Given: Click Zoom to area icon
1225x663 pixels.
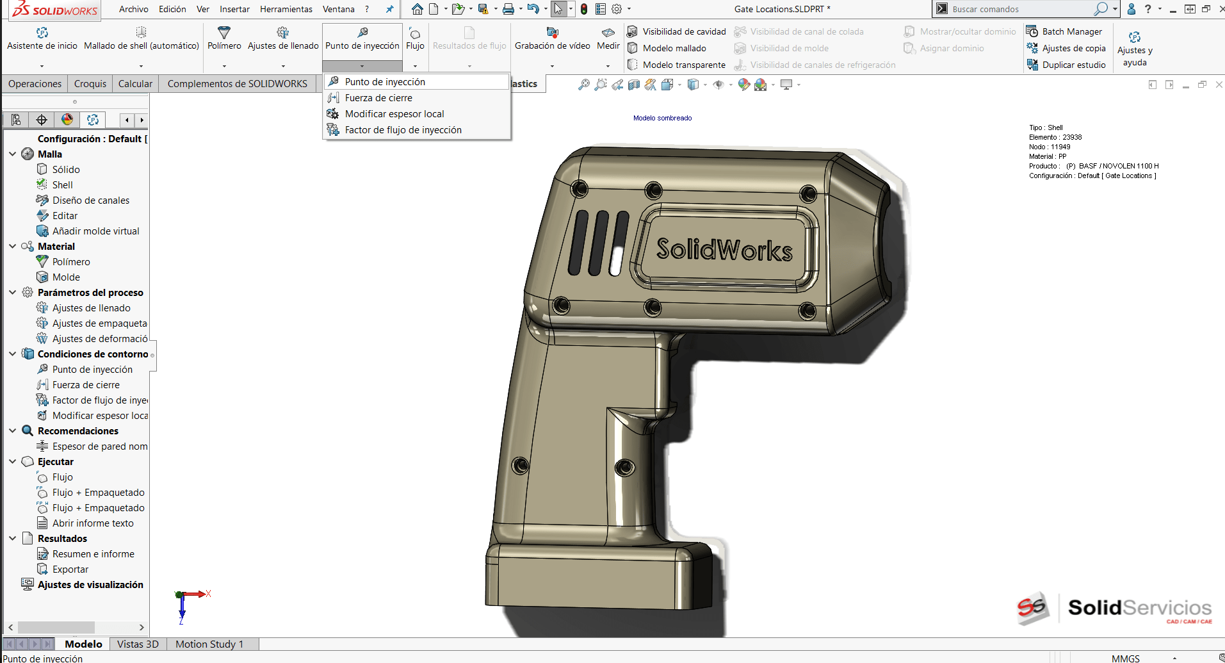Looking at the screenshot, I should click(x=600, y=85).
